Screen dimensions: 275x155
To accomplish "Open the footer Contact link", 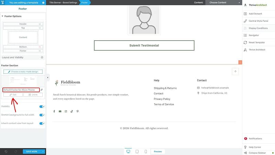I will [x=158, y=93].
